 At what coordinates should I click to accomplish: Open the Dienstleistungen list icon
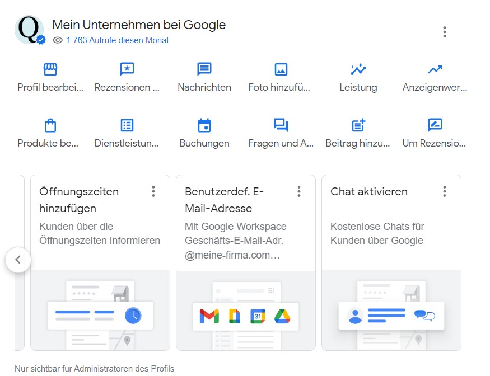127,125
